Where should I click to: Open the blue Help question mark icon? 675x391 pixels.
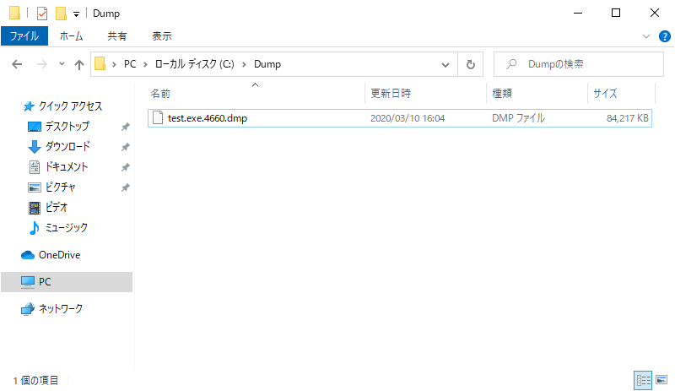click(x=665, y=36)
